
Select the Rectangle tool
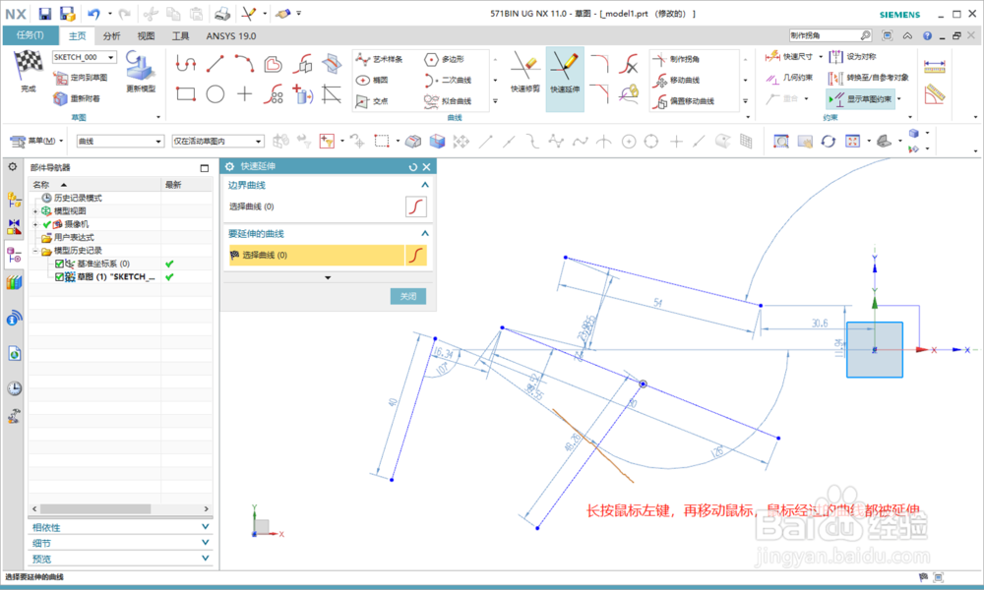pos(185,94)
